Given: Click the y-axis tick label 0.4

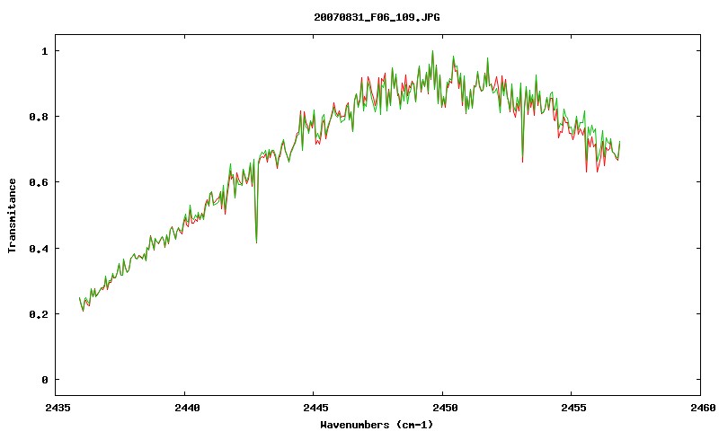Looking at the screenshot, I should pyautogui.click(x=39, y=249).
